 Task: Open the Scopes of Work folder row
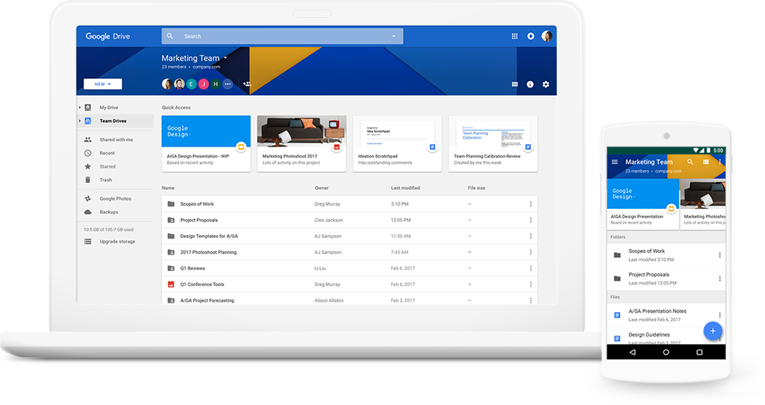349,204
